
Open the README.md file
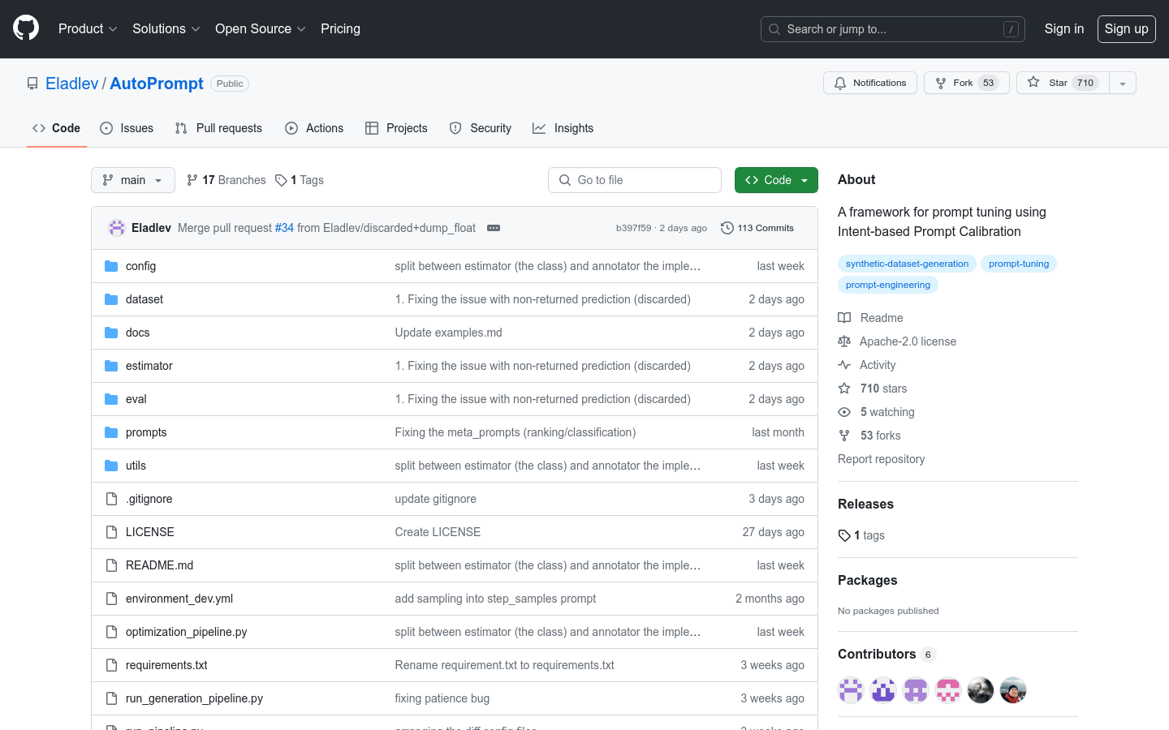point(159,565)
